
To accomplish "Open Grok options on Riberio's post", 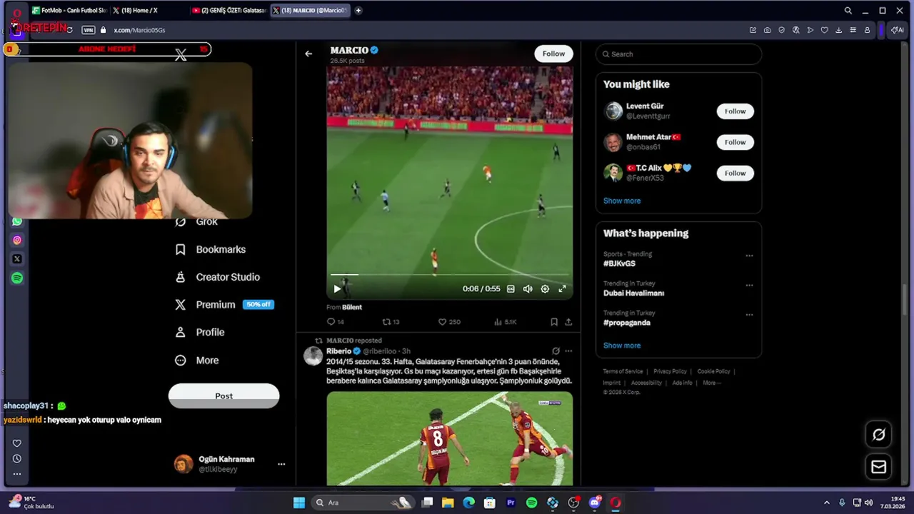I will pyautogui.click(x=556, y=351).
